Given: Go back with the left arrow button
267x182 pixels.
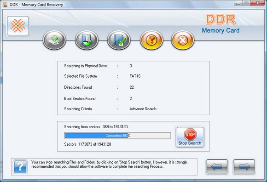Looking at the screenshot, I should point(217,167).
